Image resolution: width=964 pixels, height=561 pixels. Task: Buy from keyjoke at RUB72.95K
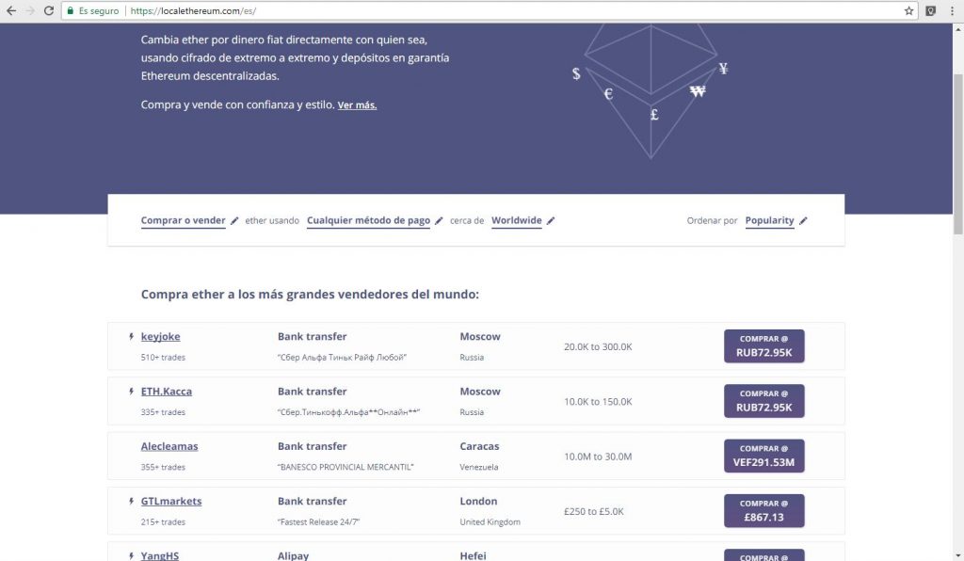point(764,346)
